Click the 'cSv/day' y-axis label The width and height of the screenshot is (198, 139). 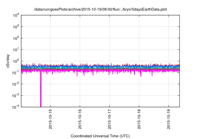click(8, 61)
